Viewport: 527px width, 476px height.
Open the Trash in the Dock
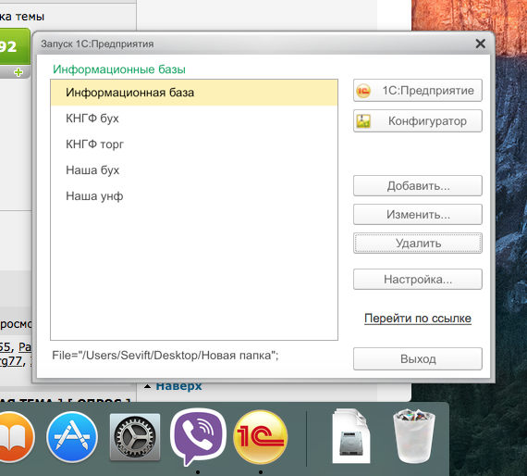[x=413, y=436]
